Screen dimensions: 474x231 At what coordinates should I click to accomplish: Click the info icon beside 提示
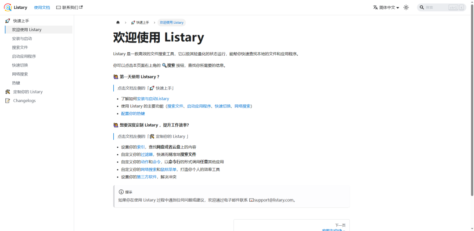pos(121,192)
